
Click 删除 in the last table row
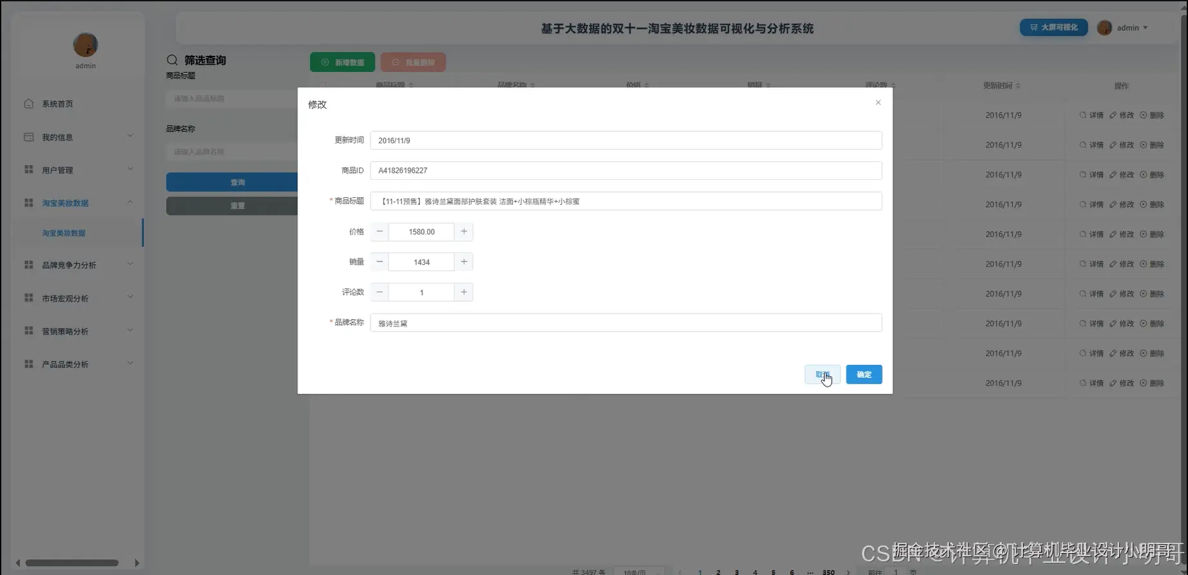(x=1152, y=383)
